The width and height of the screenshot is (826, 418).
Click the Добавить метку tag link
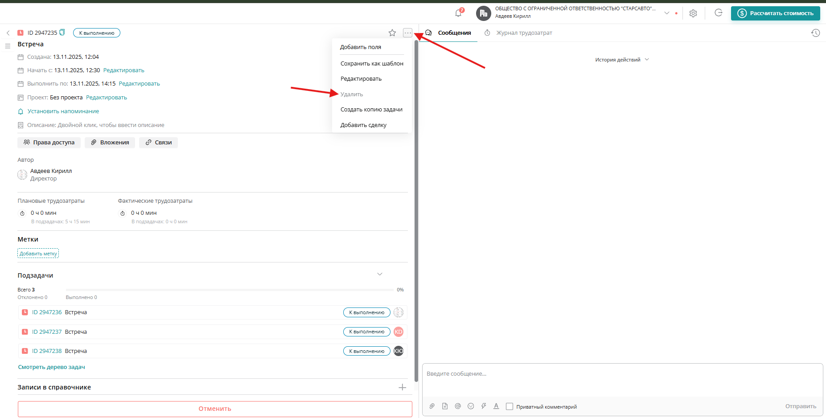tap(38, 254)
